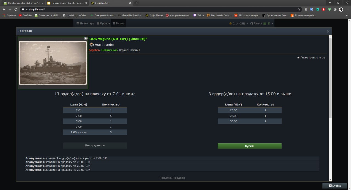The width and height of the screenshot is (351, 190).
Task: Click the green Купить button
Action: pos(250,146)
